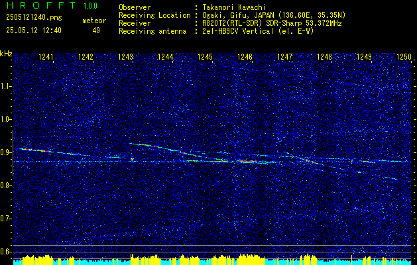Click the 0.8 kHz axis label
Viewport: 417px width, 265px height.
[x=6, y=185]
